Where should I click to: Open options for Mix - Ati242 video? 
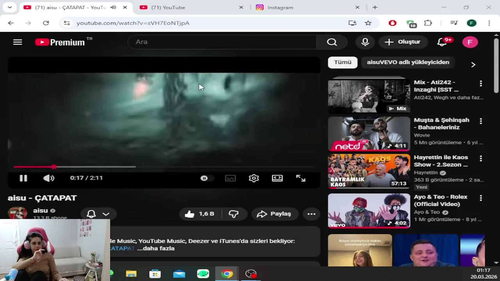click(x=481, y=84)
